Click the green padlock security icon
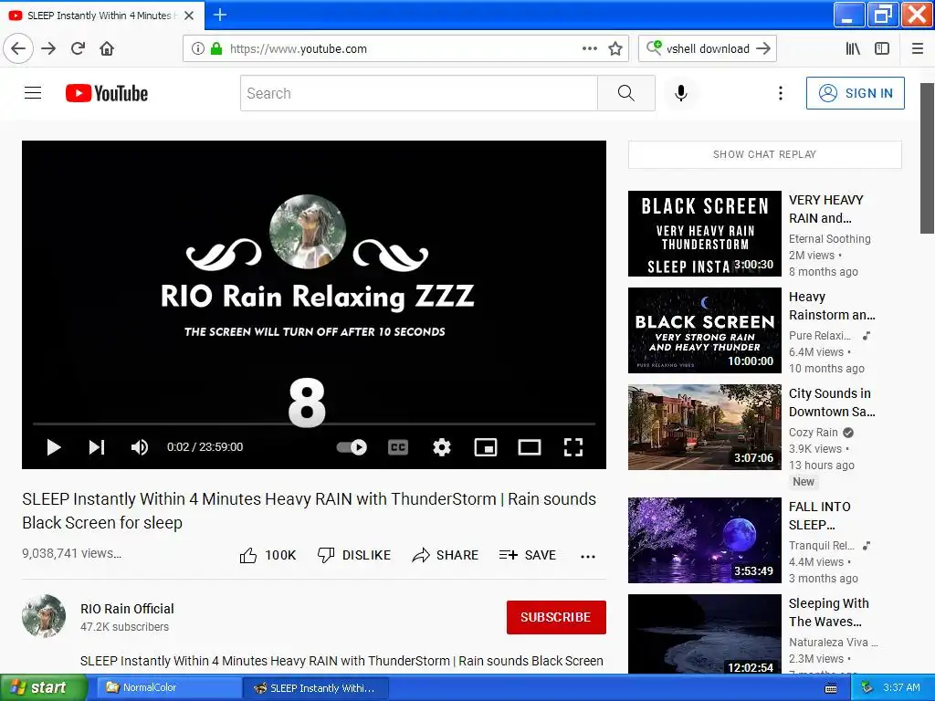This screenshot has width=935, height=701. 216,48
